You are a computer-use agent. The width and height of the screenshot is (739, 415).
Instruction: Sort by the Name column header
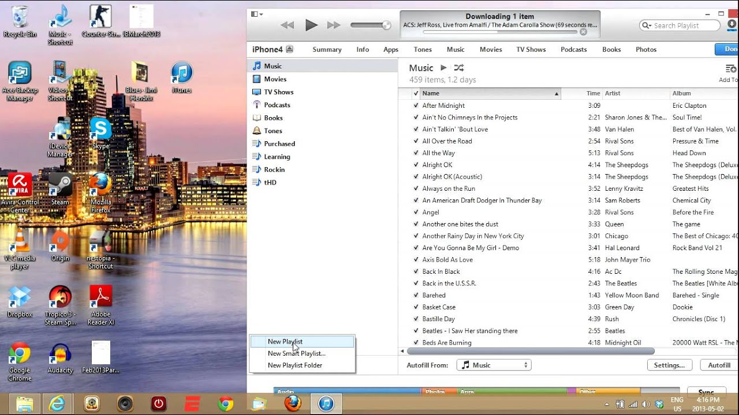pos(490,93)
